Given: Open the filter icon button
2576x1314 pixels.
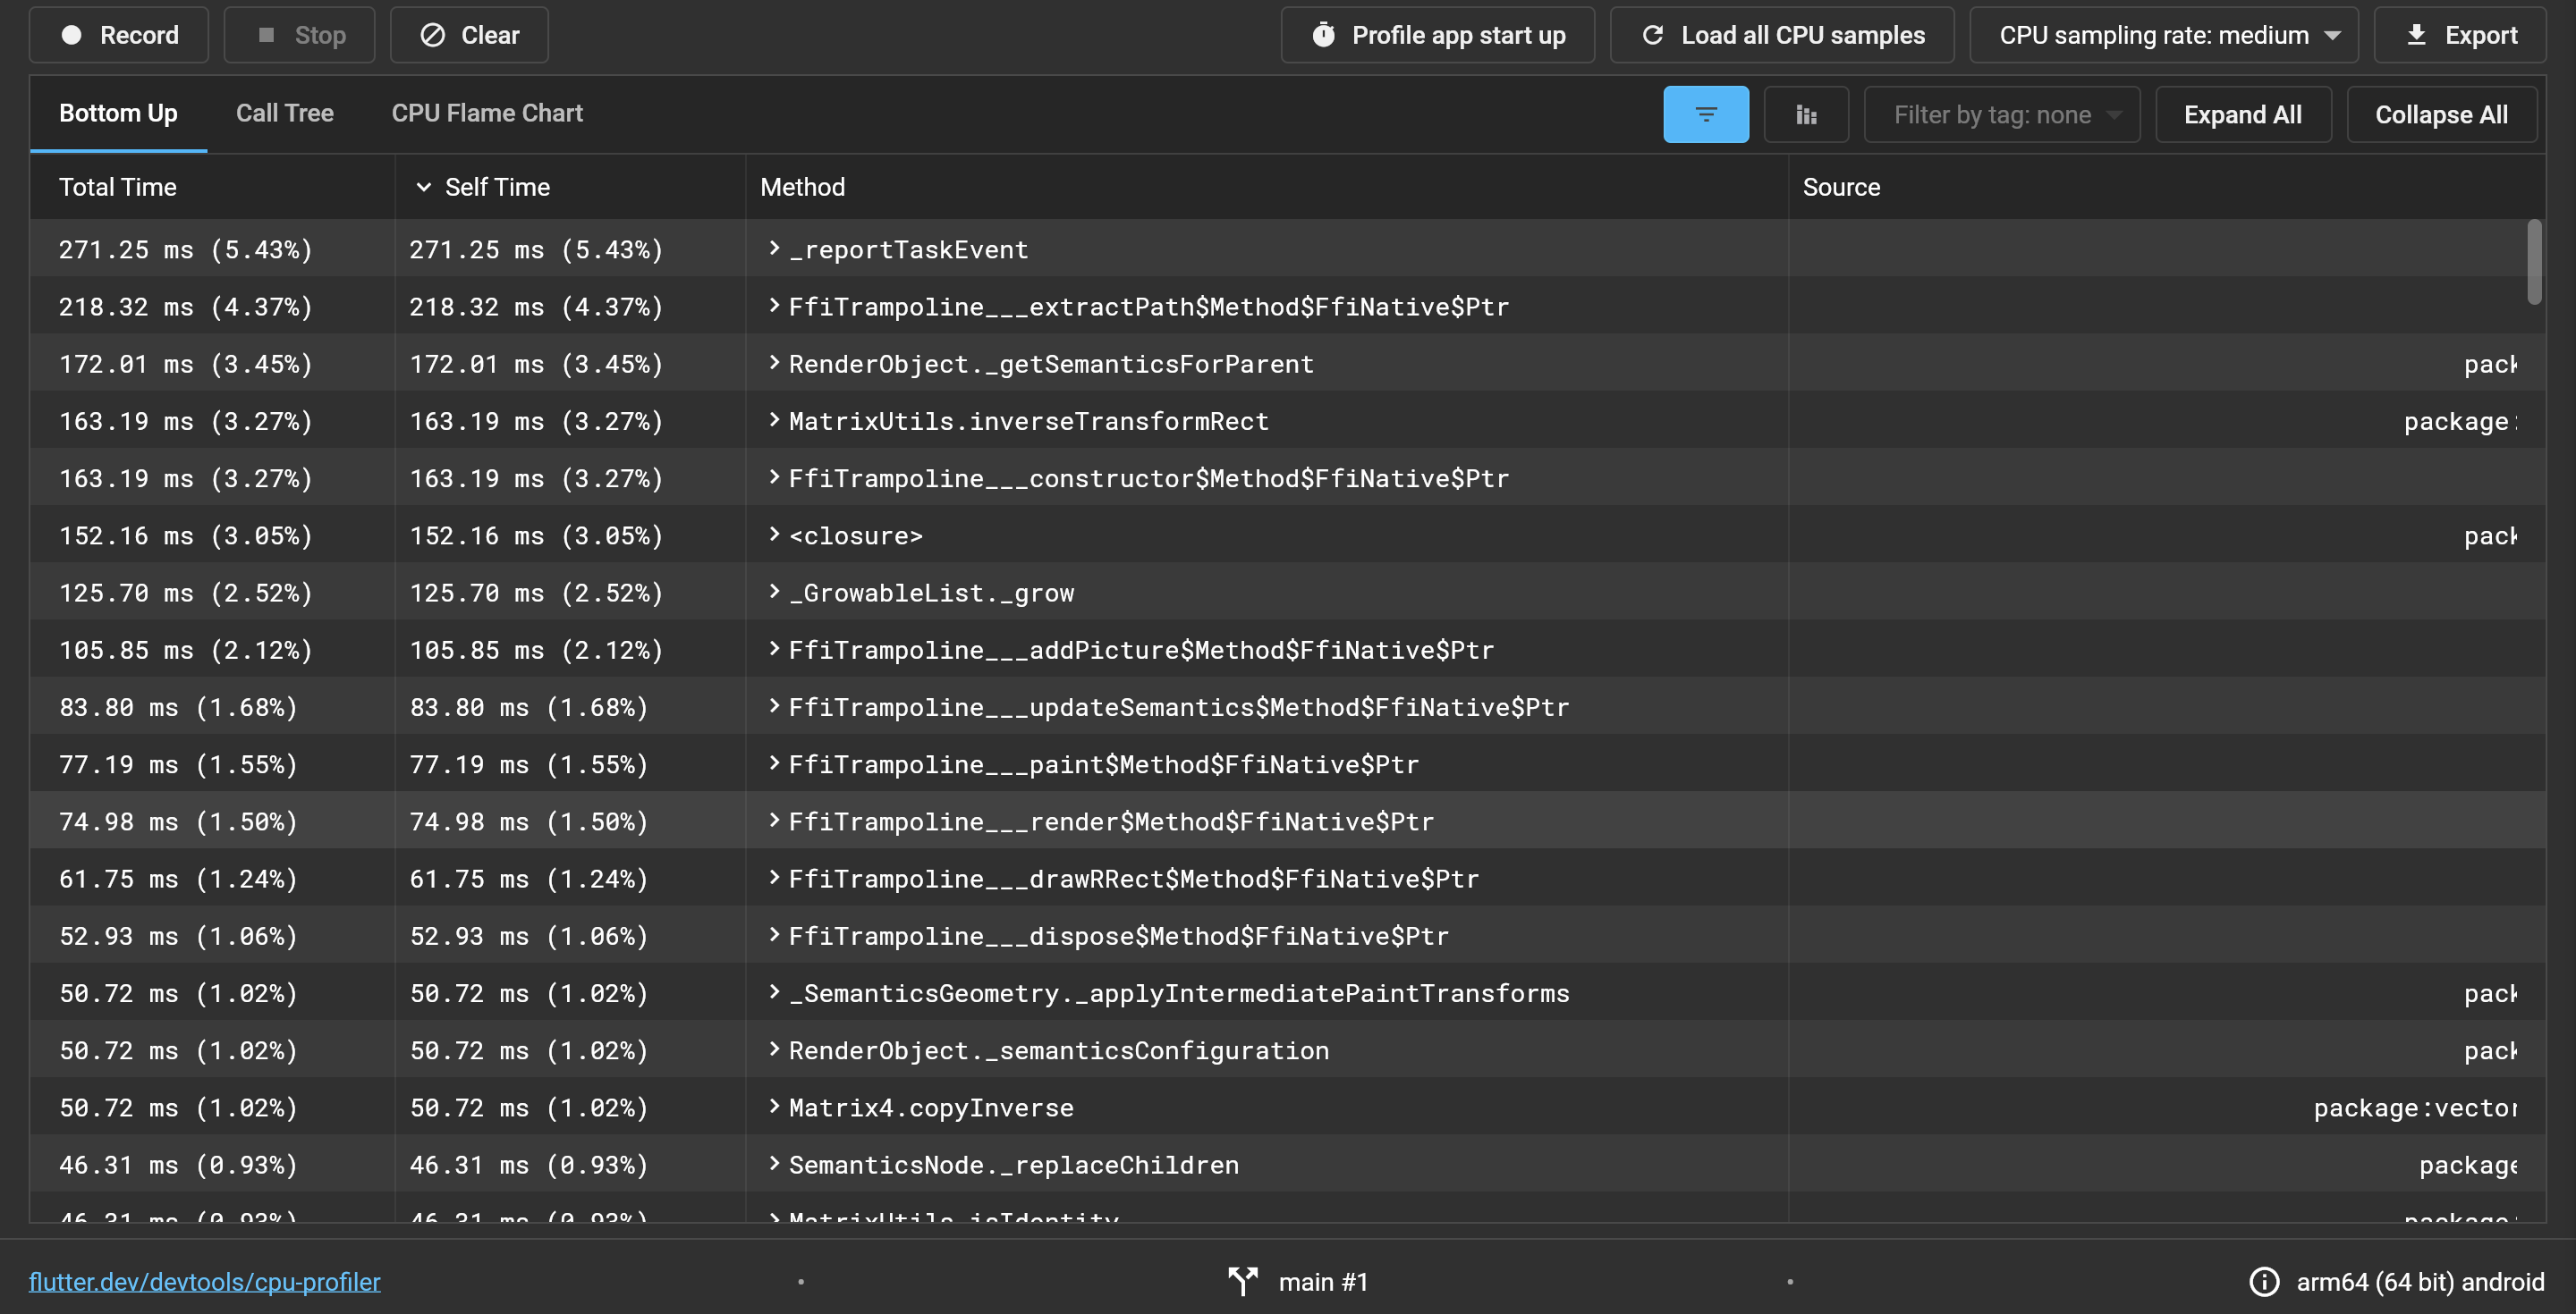Looking at the screenshot, I should point(1706,115).
